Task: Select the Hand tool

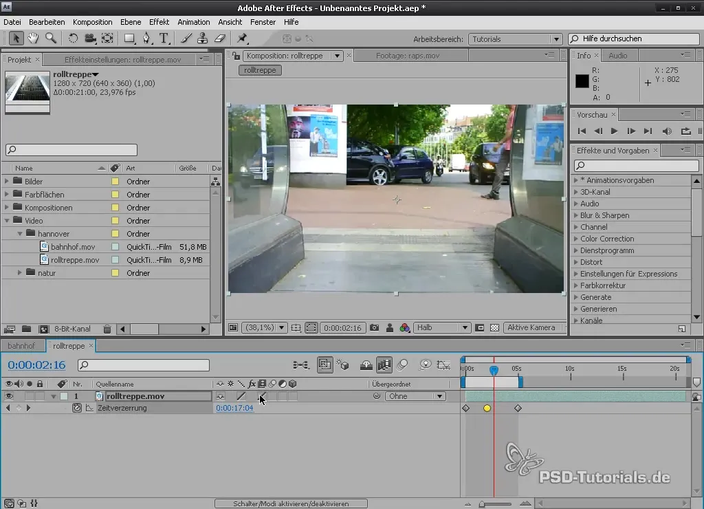Action: [x=33, y=39]
